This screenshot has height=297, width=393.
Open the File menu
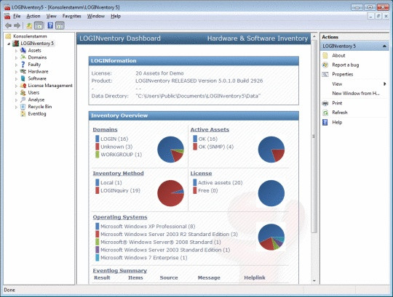point(17,16)
